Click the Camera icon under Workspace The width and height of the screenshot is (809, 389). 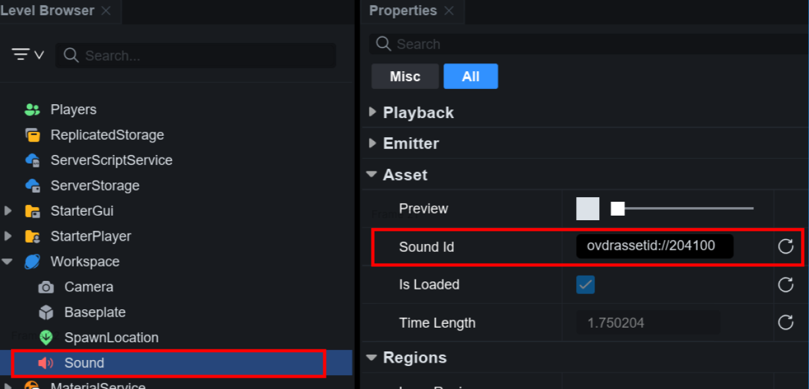[x=46, y=287]
